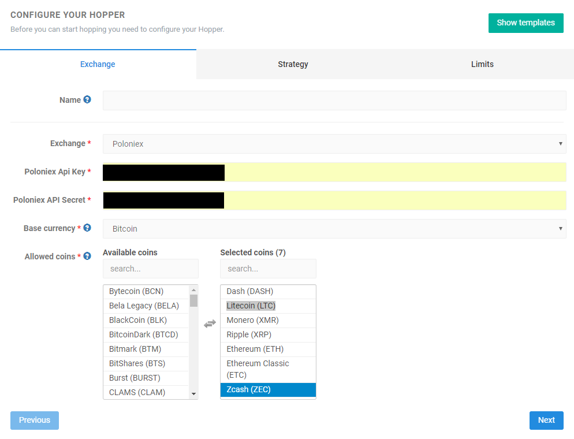Select Litecoin (LTC) in Selected coins
The image size is (574, 439).
[268, 306]
